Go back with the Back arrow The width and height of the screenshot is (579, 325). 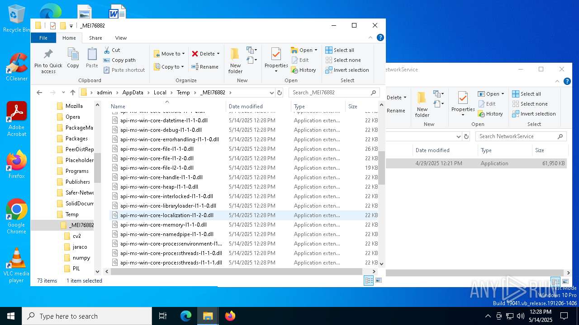39,93
